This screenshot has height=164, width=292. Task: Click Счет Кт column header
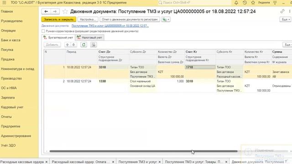coord(200,51)
